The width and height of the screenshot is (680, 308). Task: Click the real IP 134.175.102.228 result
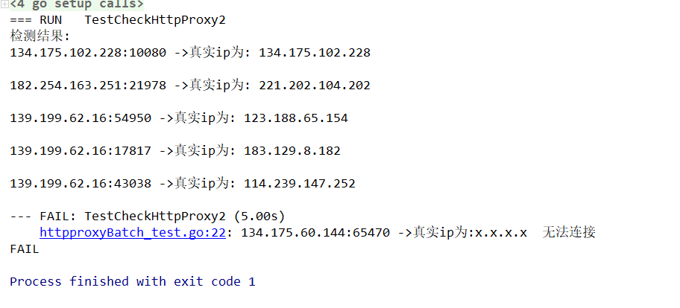pyautogui.click(x=314, y=53)
